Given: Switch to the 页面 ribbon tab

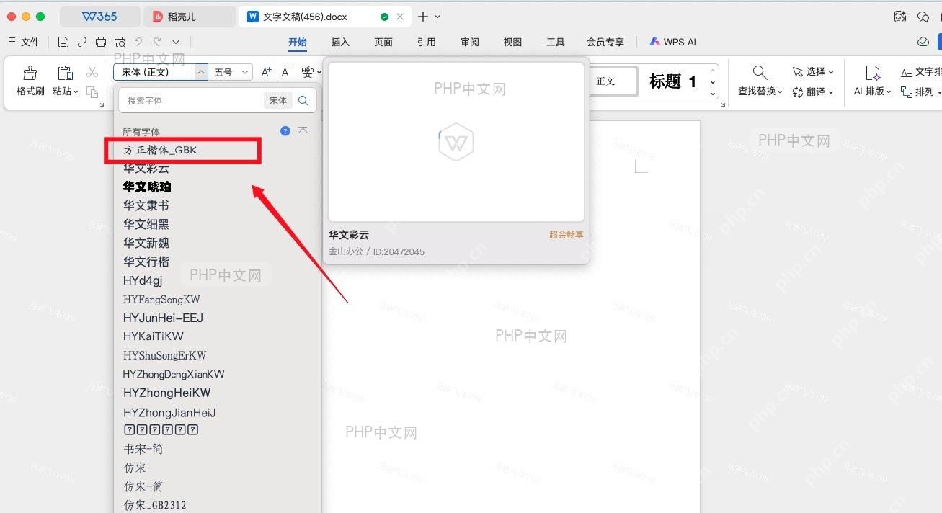Looking at the screenshot, I should click(383, 42).
